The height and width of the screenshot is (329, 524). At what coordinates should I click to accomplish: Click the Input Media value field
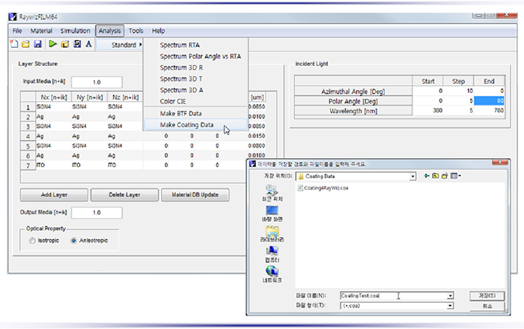97,81
